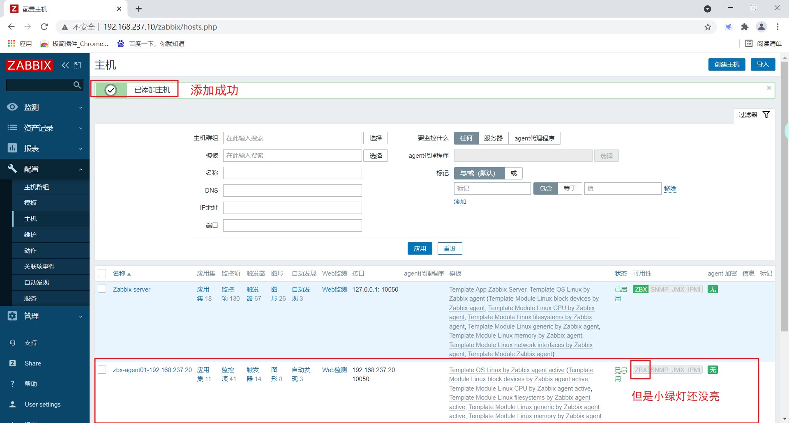The height and width of the screenshot is (423, 789).
Task: Click the sidebar search magnifier icon
Action: pyautogui.click(x=77, y=85)
